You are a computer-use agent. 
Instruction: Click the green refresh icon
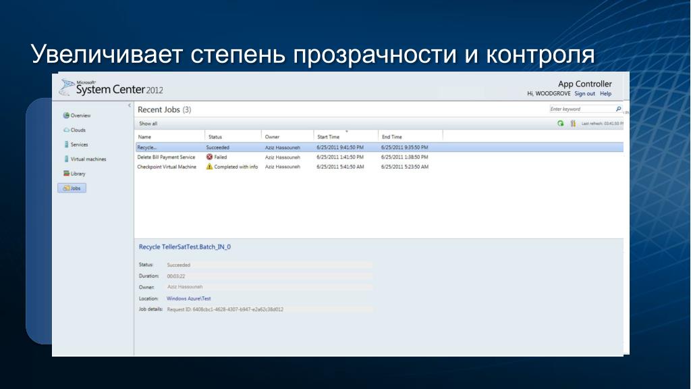click(560, 124)
